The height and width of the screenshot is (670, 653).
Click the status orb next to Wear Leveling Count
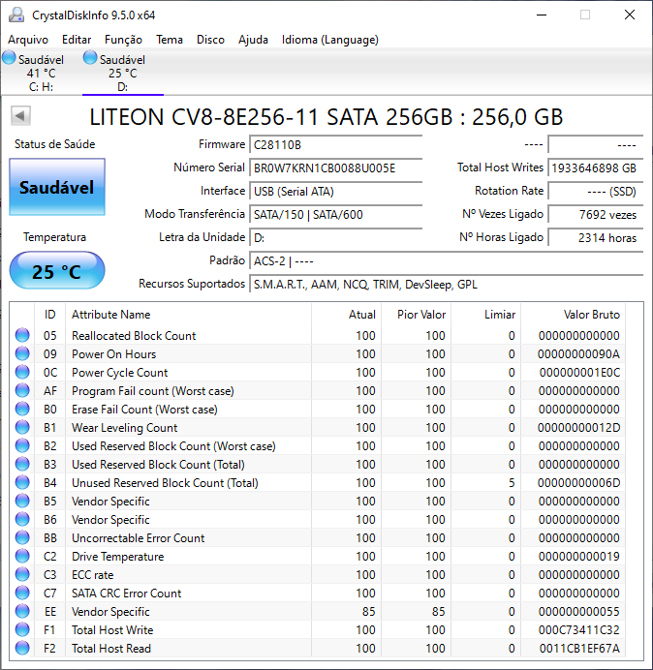22,428
